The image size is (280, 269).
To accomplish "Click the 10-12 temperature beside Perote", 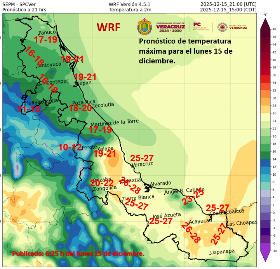I will pyautogui.click(x=70, y=147).
